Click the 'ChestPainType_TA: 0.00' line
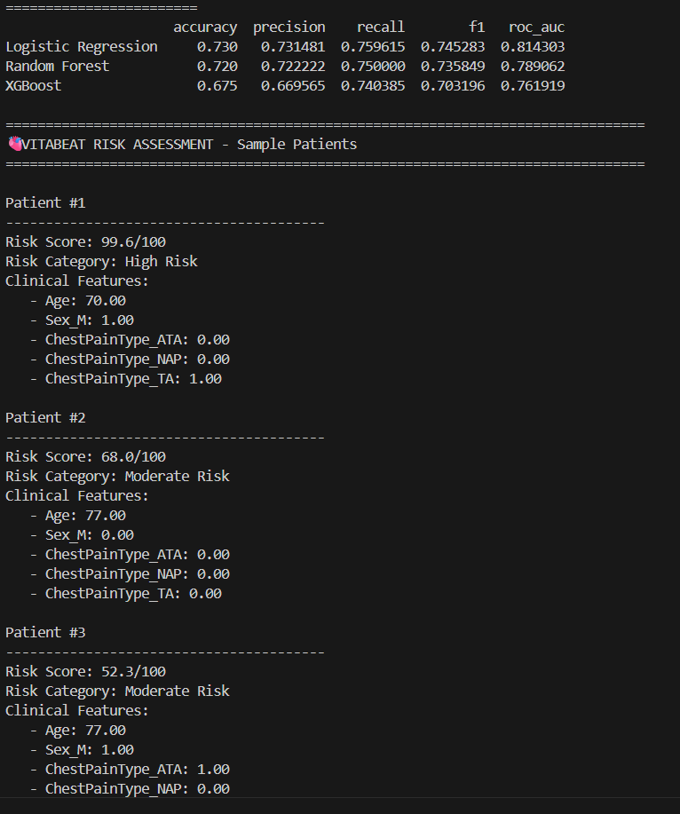Viewport: 680px width, 814px height. point(126,594)
